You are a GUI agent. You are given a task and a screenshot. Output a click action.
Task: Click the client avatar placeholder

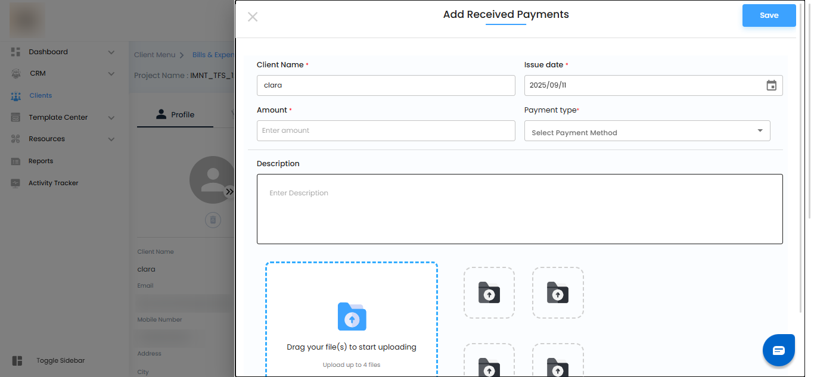tap(212, 180)
